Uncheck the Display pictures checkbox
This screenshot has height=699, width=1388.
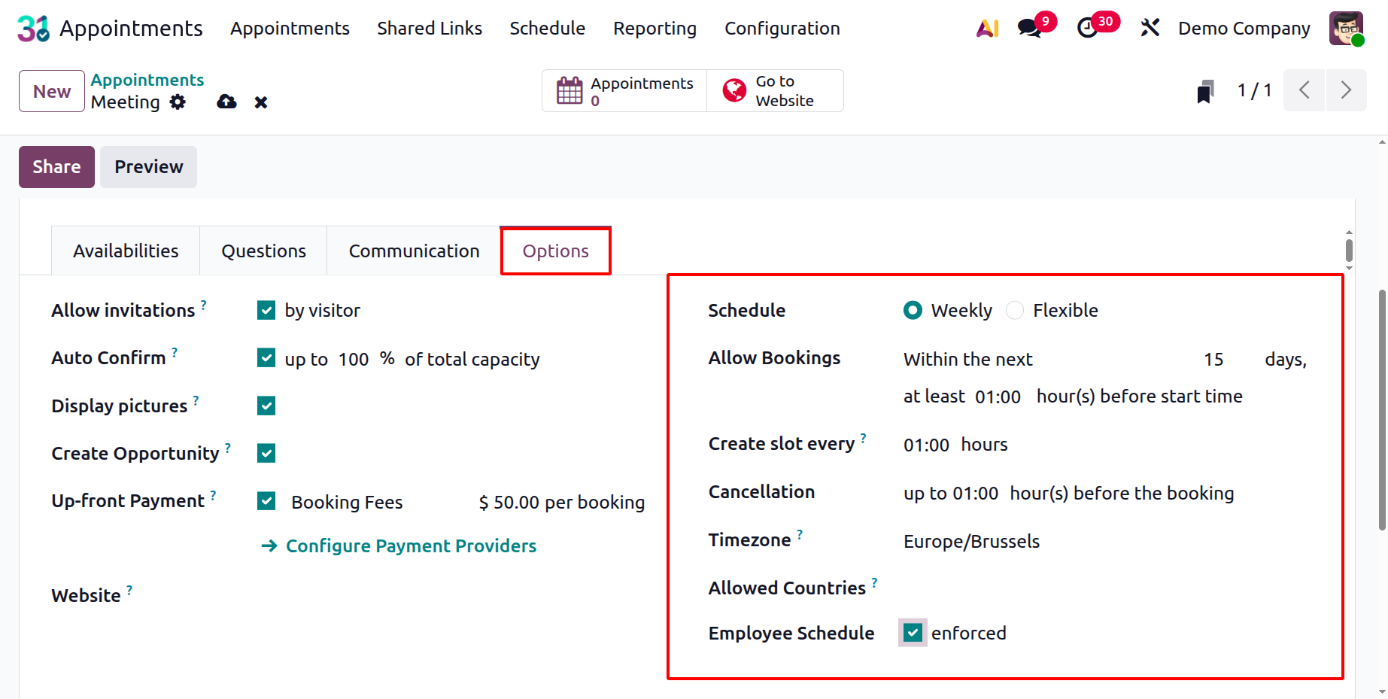266,406
